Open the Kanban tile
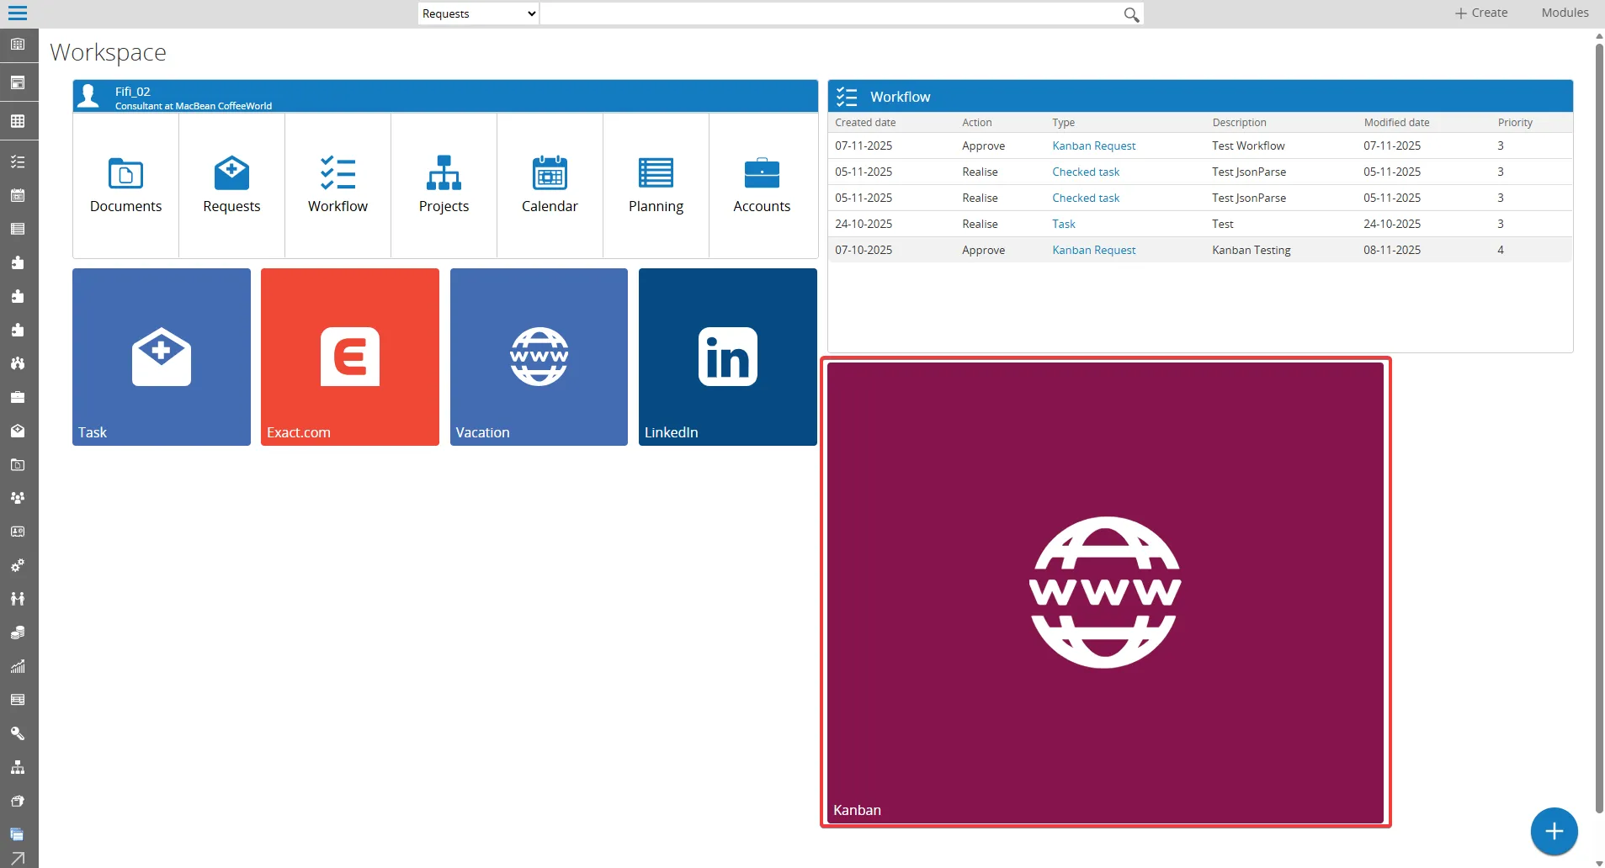 click(1105, 592)
